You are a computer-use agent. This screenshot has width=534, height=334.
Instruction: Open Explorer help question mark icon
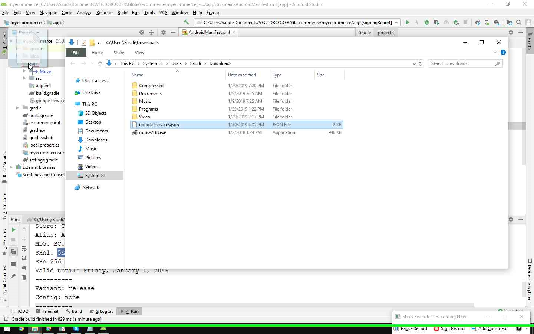pos(503,52)
